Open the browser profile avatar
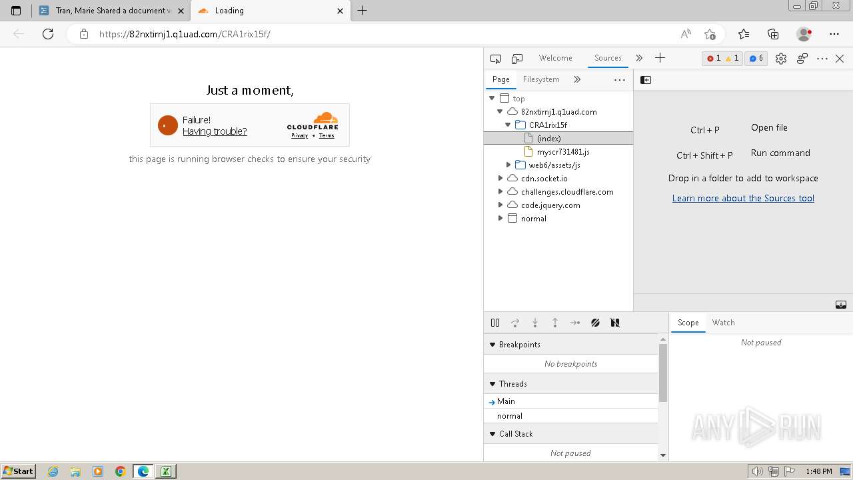This screenshot has height=480, width=853. click(x=804, y=34)
